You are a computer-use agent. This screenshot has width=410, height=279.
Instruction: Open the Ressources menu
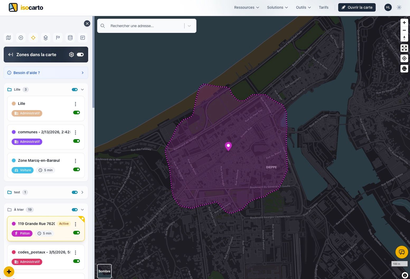[x=247, y=7]
